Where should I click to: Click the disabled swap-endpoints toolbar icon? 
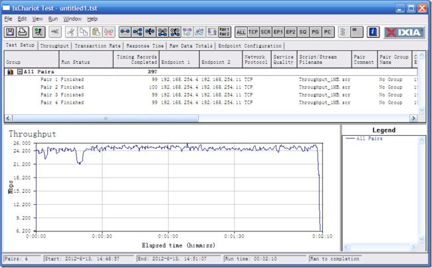[x=212, y=32]
